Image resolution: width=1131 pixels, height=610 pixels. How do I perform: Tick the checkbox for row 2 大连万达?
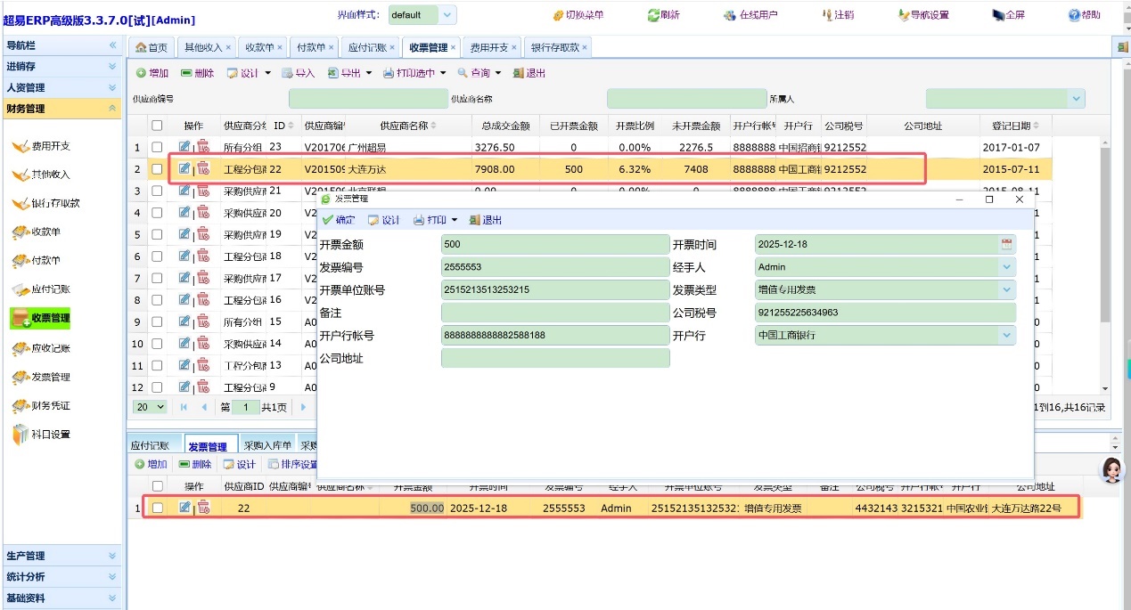tap(157, 169)
